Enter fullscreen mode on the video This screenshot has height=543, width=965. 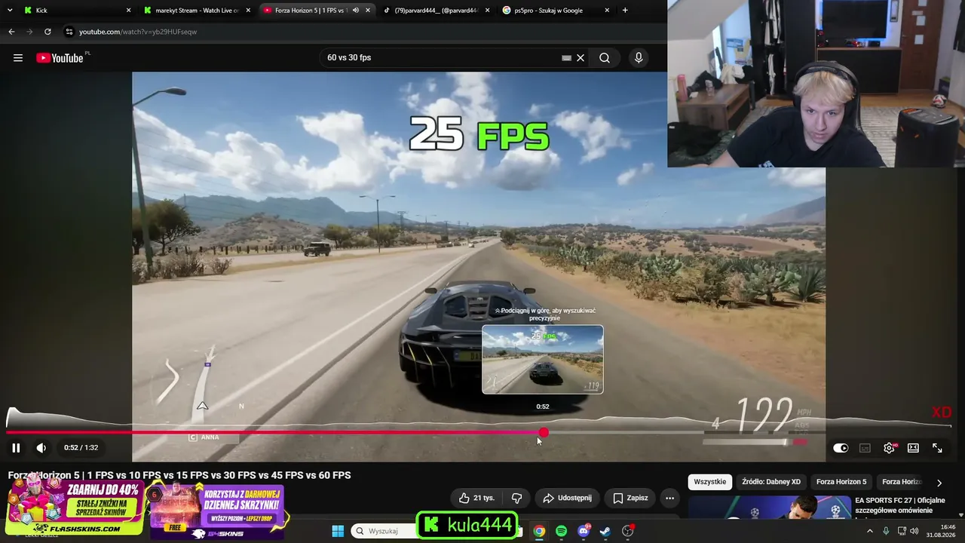[x=937, y=448]
